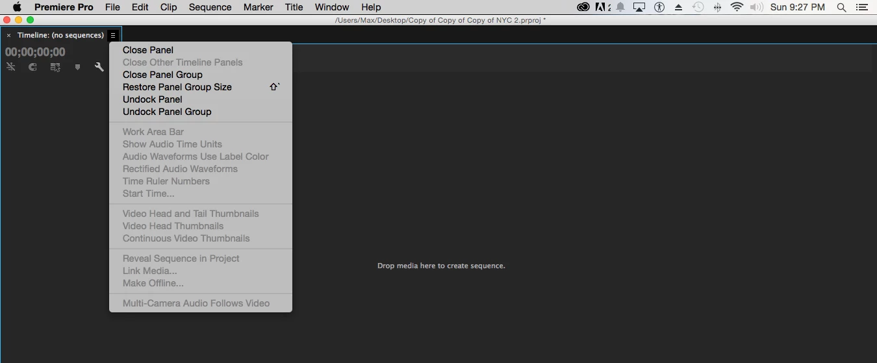Toggle nest sequences as individual clips icon

(x=11, y=67)
